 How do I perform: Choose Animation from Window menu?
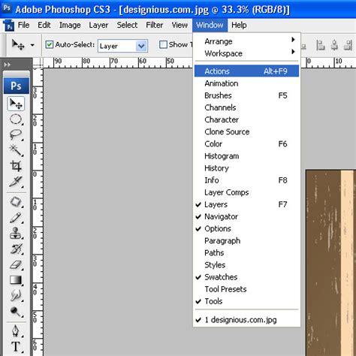[x=246, y=83]
